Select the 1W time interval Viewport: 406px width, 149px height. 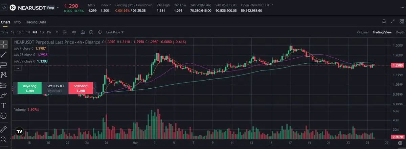(x=49, y=32)
